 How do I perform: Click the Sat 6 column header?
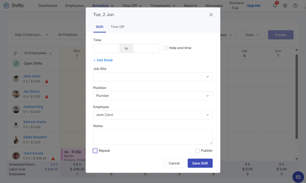point(244,53)
